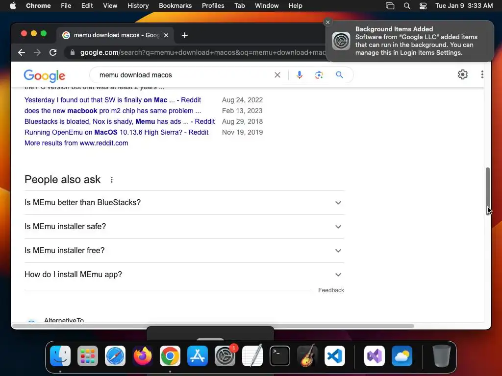Open the Background Items Added notification
Image resolution: width=502 pixels, height=376 pixels.
pyautogui.click(x=410, y=41)
